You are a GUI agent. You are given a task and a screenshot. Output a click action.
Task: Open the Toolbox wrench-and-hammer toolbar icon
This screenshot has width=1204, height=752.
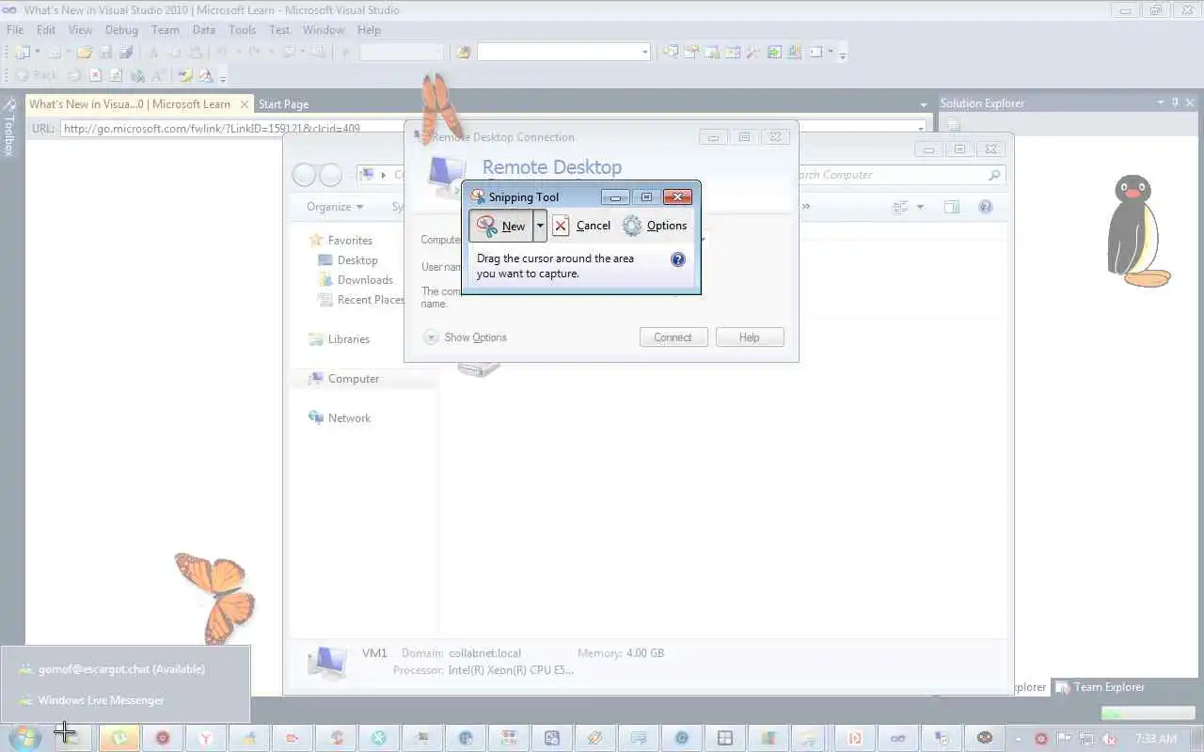click(752, 52)
